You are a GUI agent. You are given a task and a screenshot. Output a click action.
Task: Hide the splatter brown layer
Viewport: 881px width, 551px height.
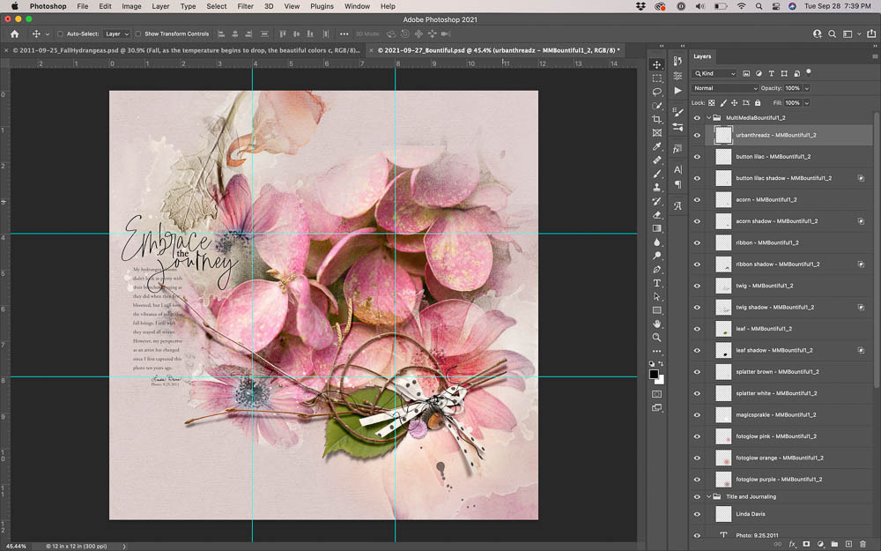click(697, 372)
